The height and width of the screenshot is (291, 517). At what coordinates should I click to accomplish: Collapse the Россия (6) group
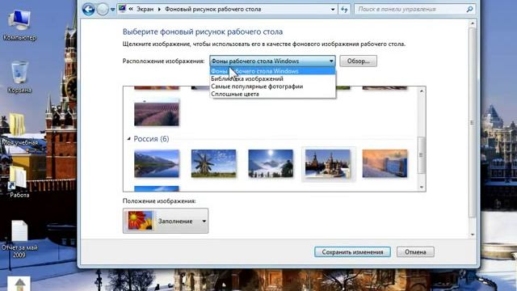(x=129, y=138)
